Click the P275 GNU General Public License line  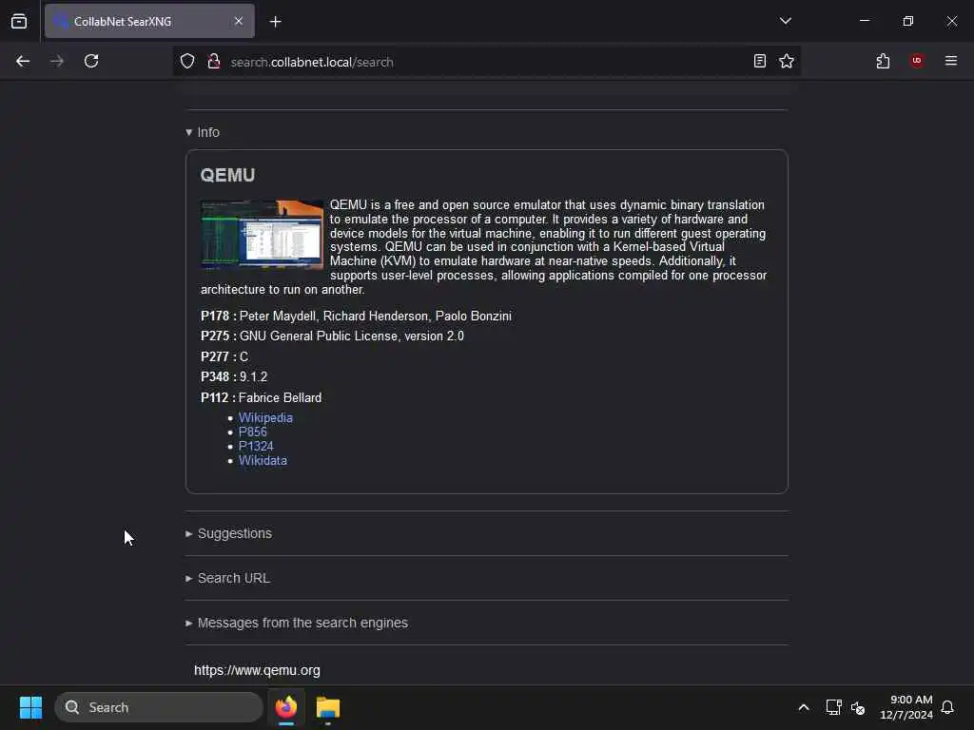(332, 336)
